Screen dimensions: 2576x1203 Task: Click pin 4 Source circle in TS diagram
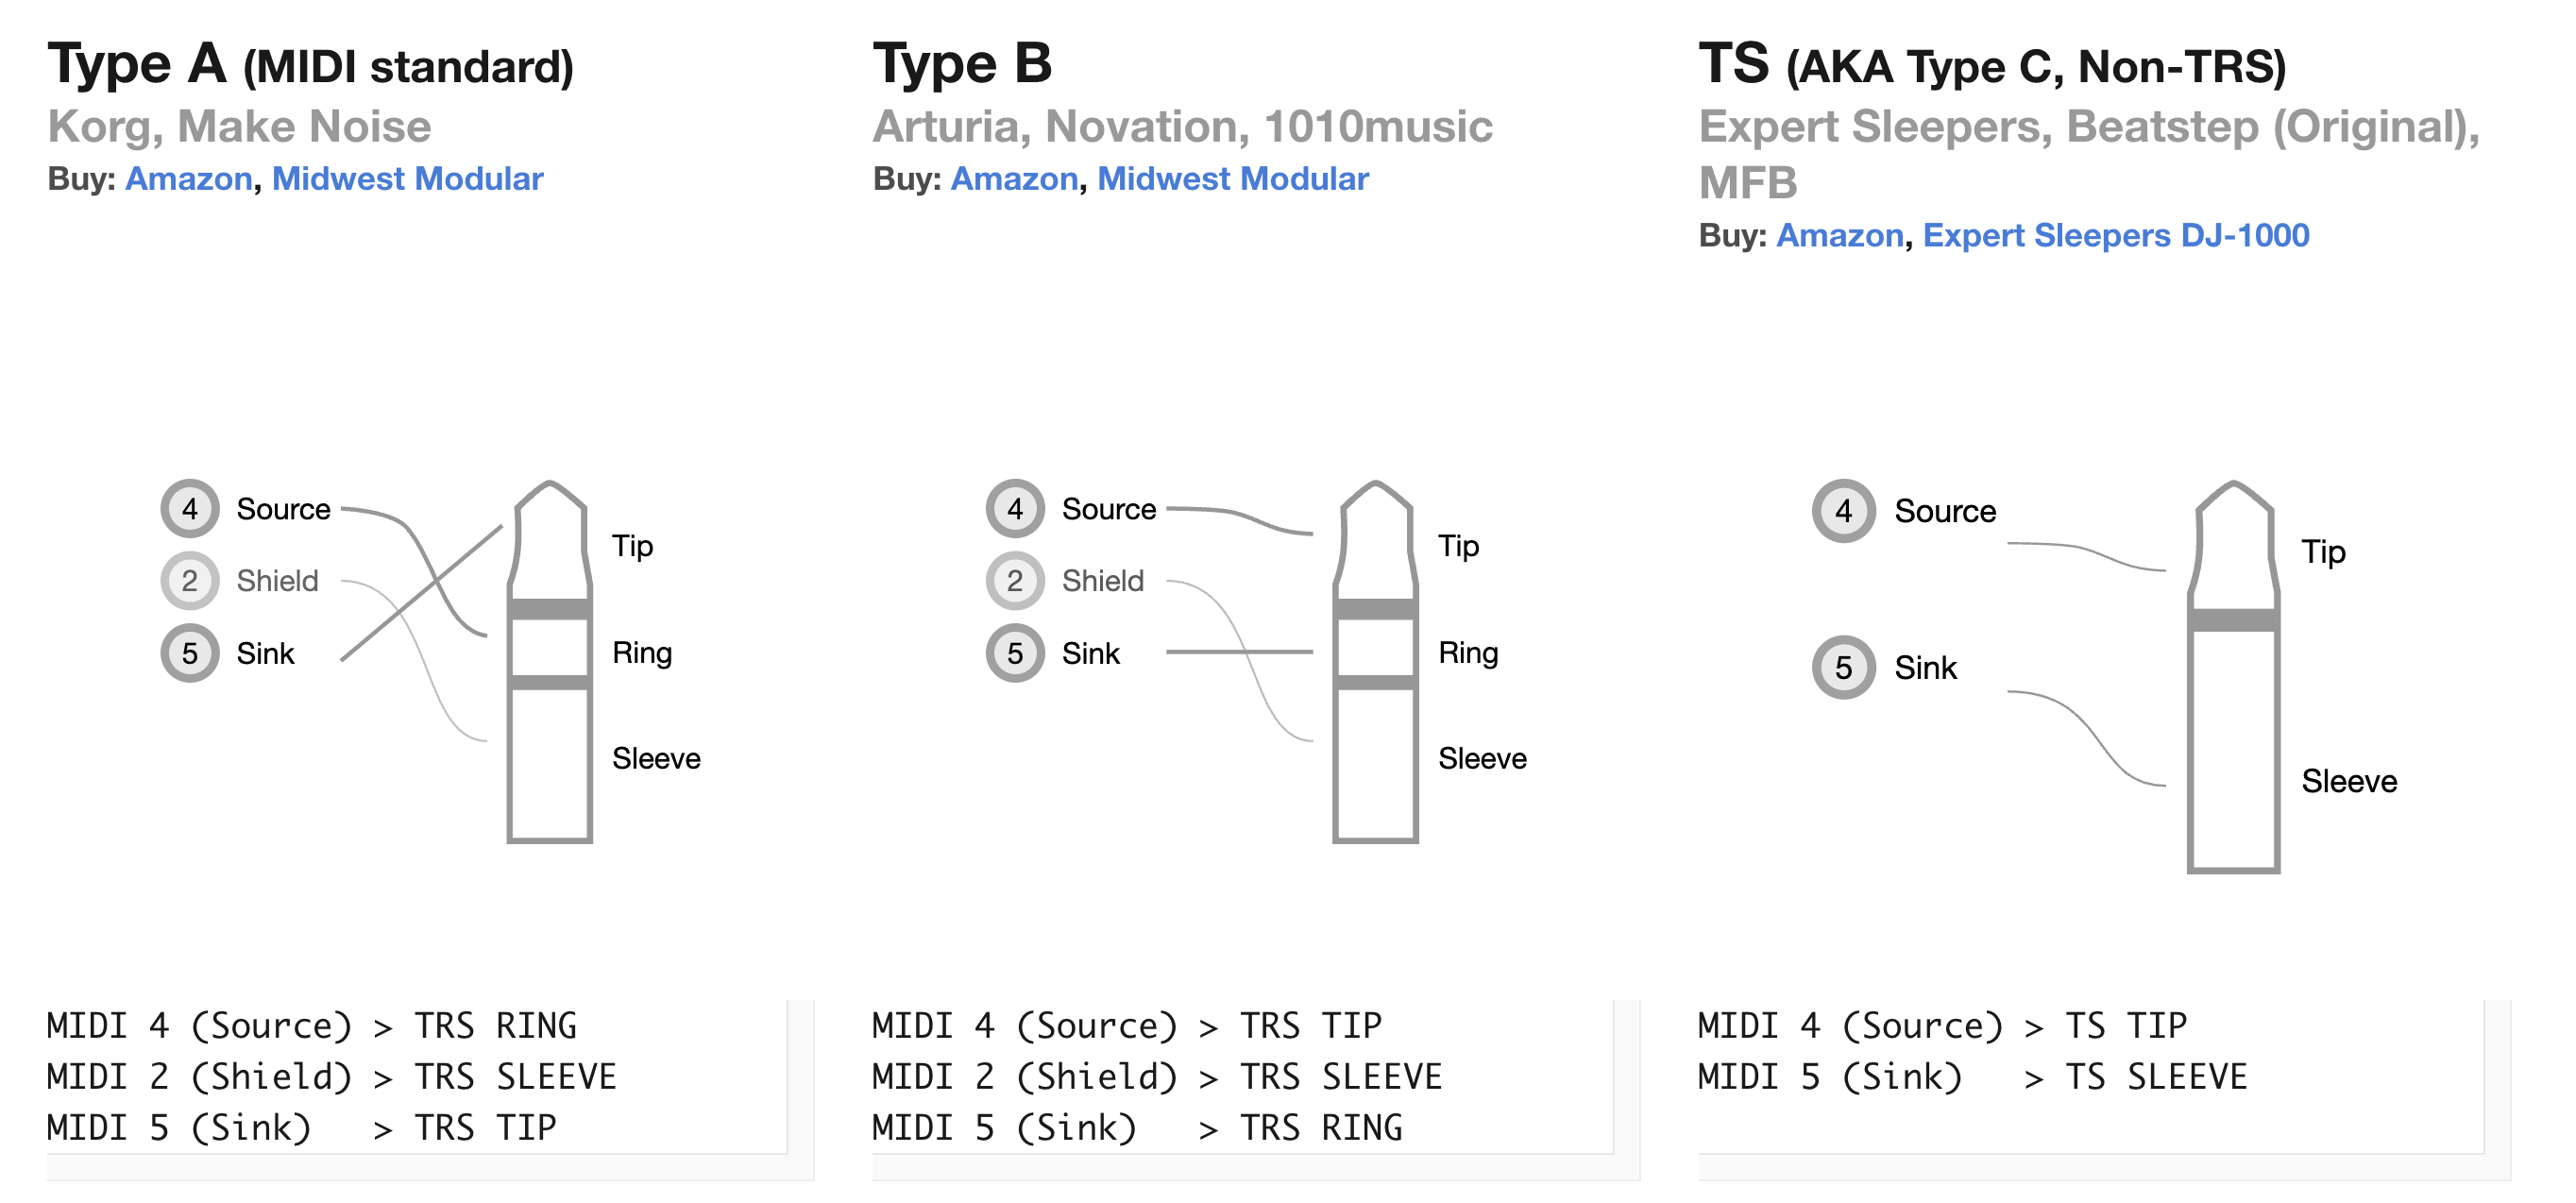1843,511
